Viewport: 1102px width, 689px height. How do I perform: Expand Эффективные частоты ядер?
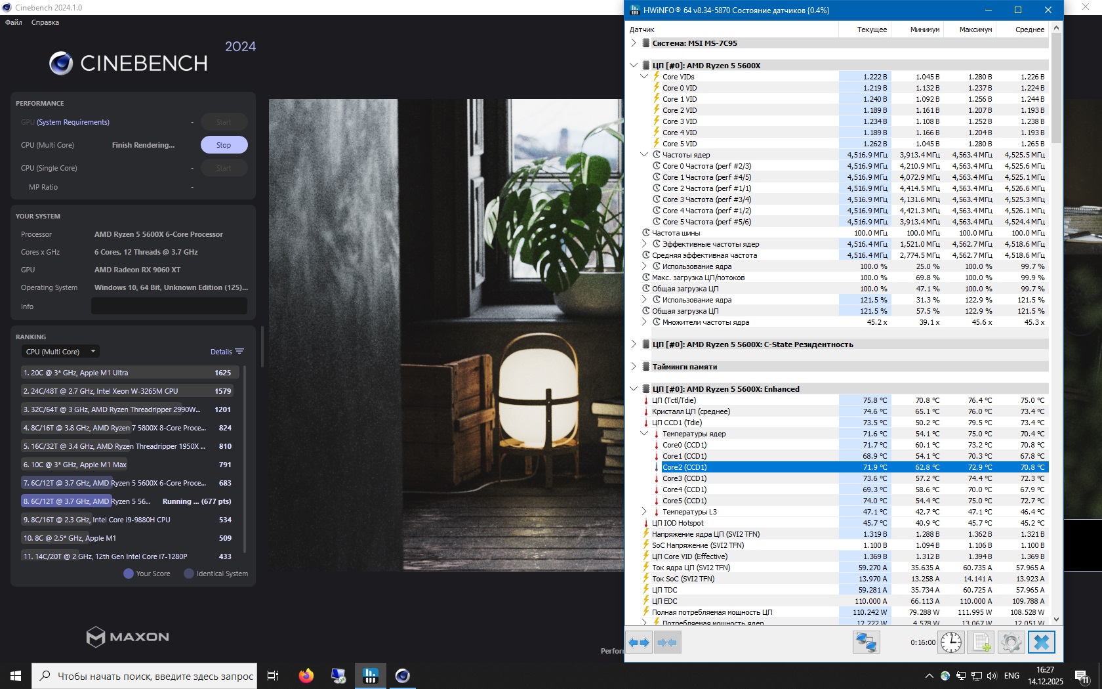[644, 244]
